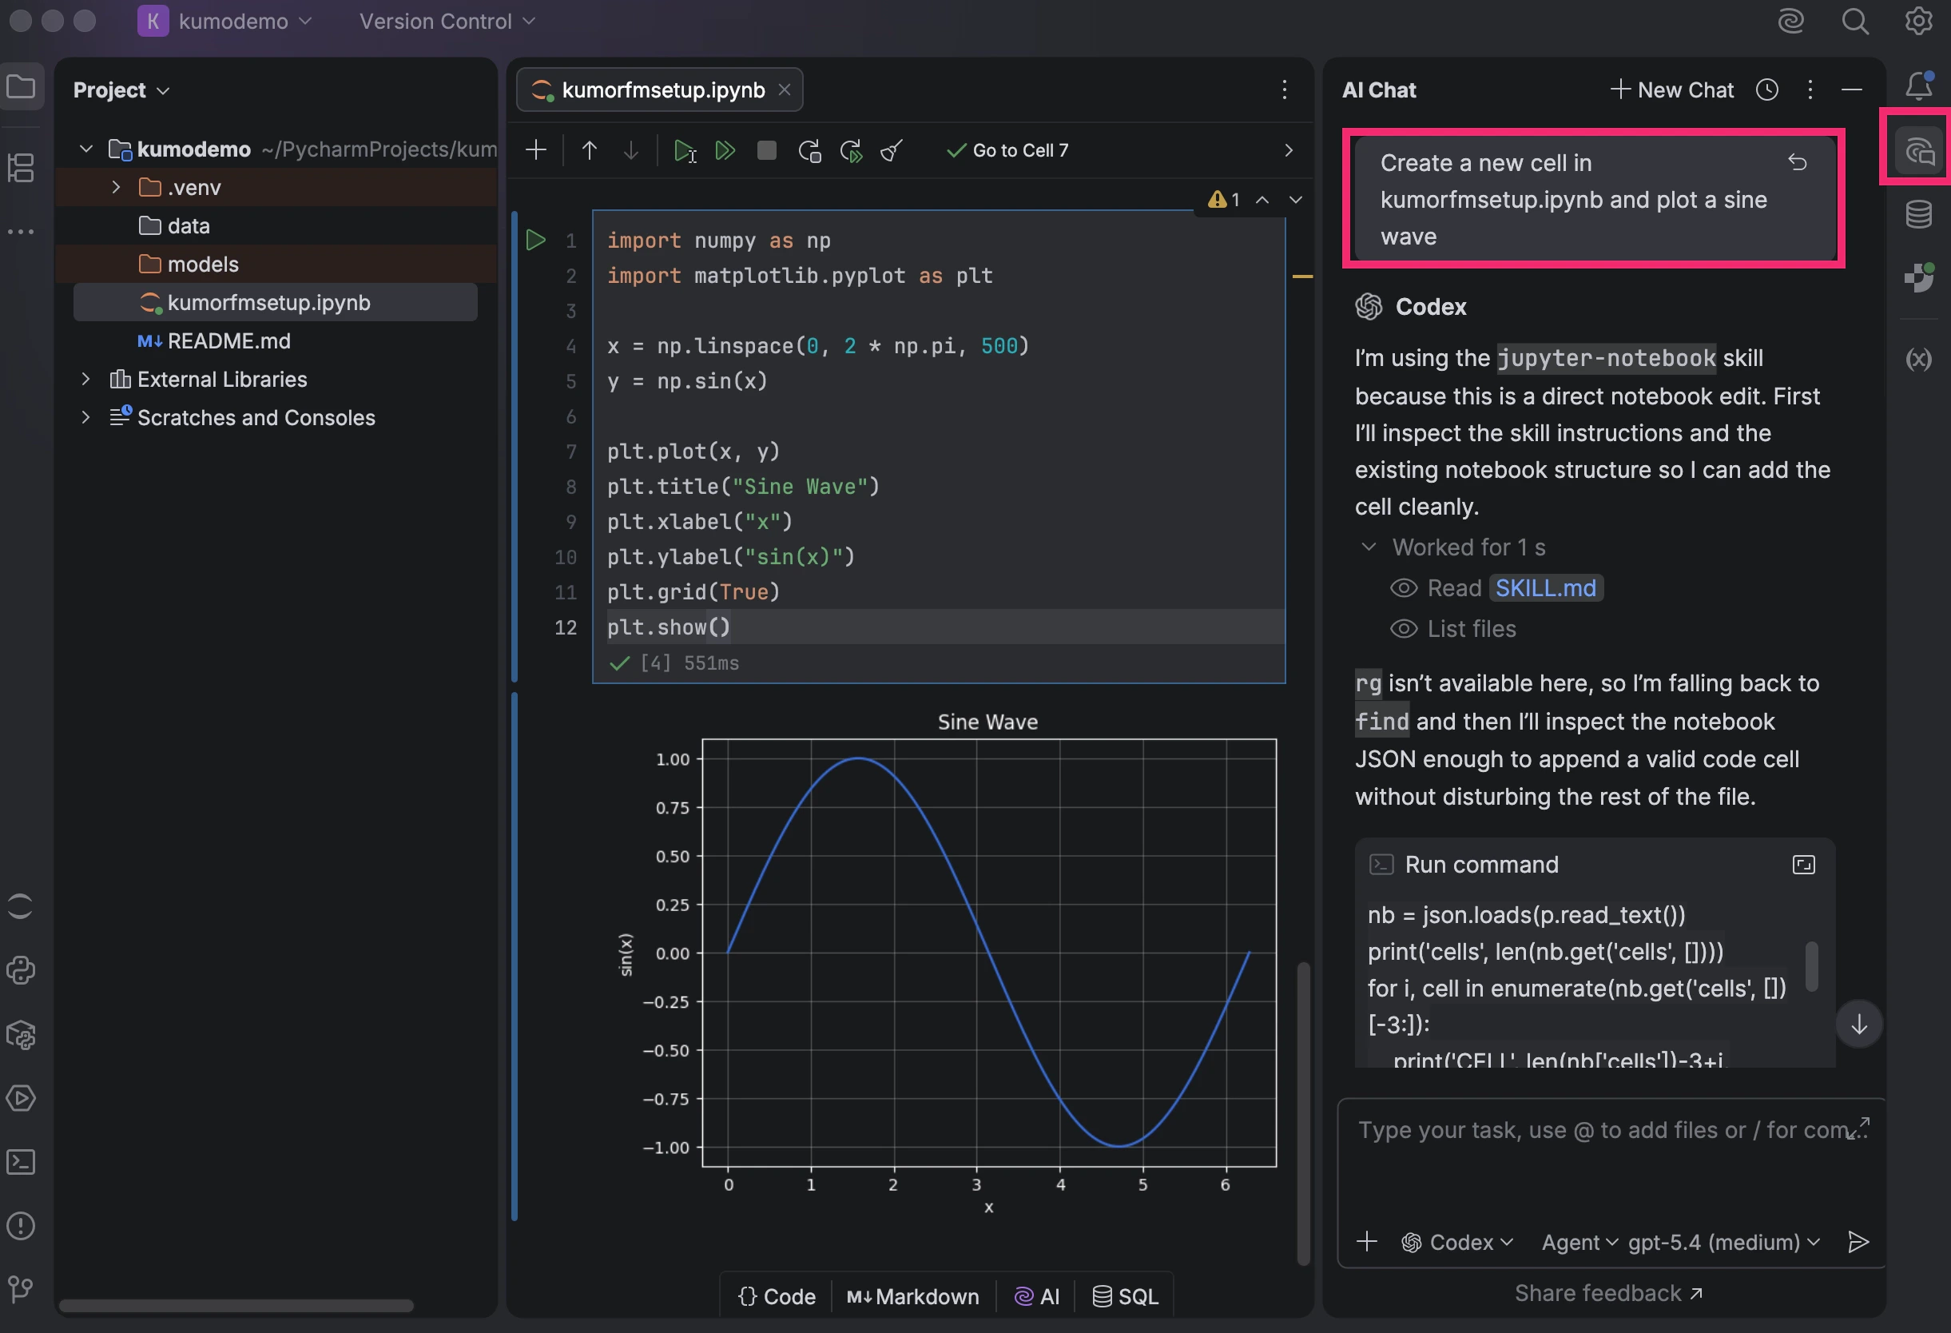
Task: Click the interrupt kernel stop button
Action: (x=765, y=150)
